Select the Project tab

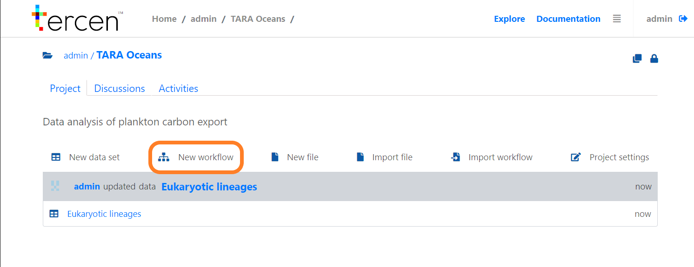pos(65,88)
